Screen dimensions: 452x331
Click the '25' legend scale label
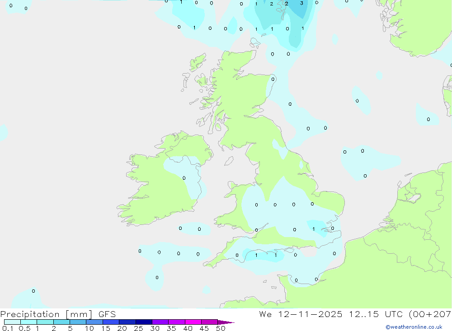click(x=138, y=328)
